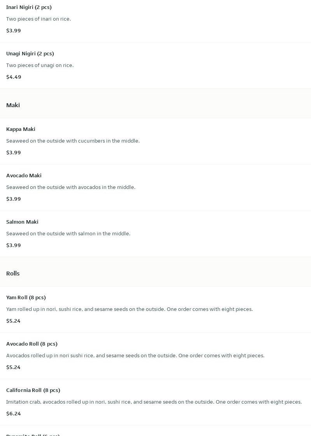Open the Avocado Roll (8 pcs) item

point(32,344)
